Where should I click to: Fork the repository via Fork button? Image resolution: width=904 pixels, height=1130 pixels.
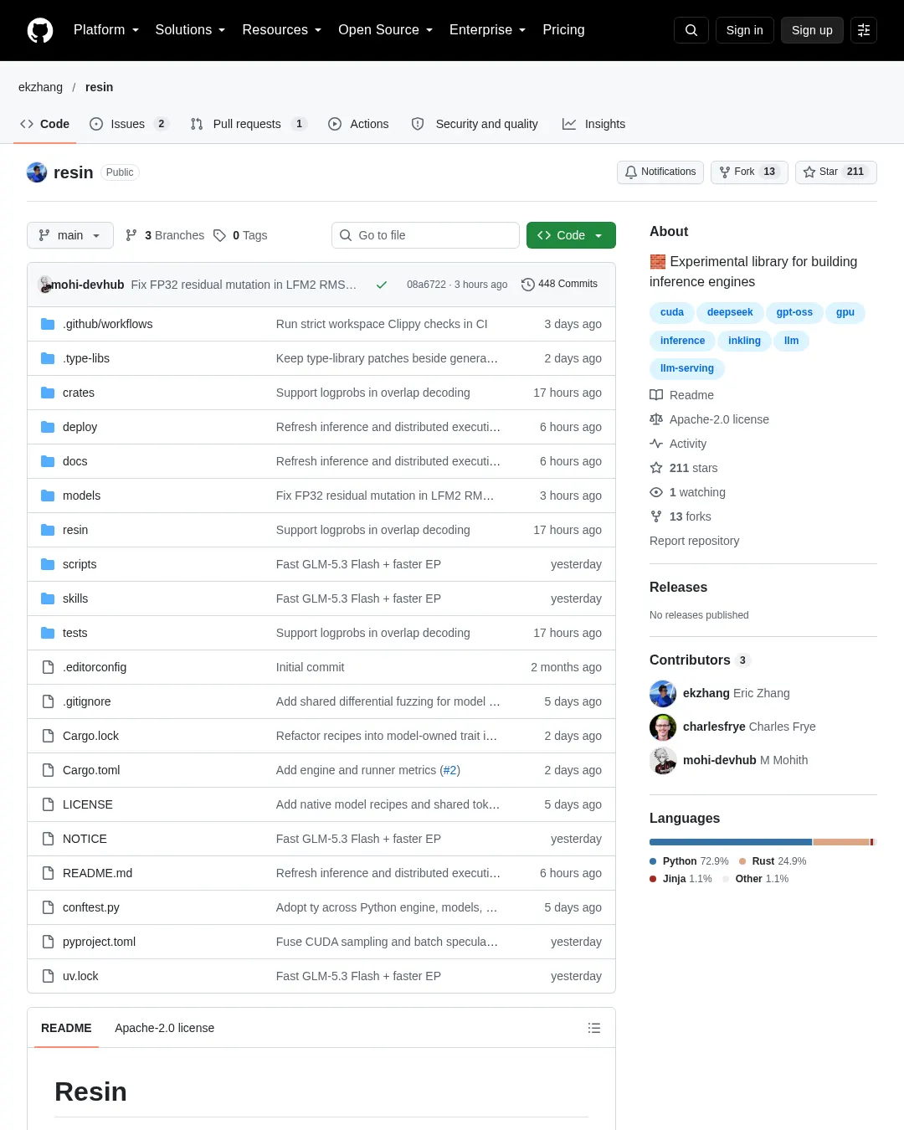(749, 172)
